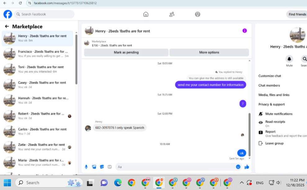Screen dimensions: 307x190
Task: Open the taskbar Search box
Action: point(49,183)
